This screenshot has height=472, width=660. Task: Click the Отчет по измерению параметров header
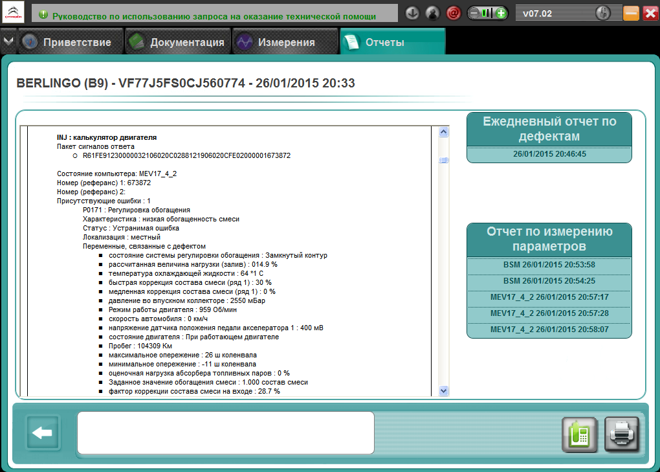coord(549,239)
